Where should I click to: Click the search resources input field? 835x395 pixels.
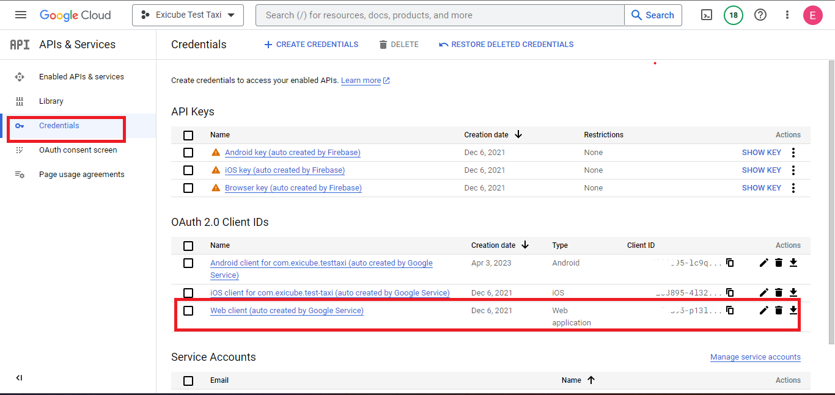[440, 15]
